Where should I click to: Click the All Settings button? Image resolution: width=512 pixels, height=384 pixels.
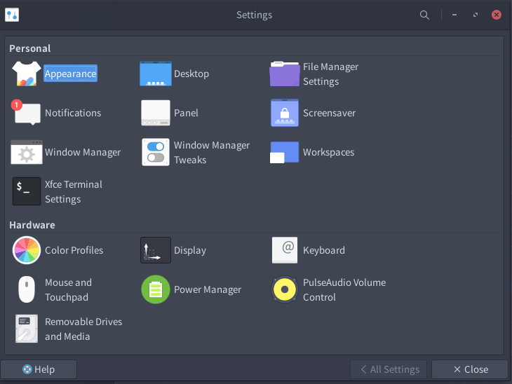click(389, 369)
